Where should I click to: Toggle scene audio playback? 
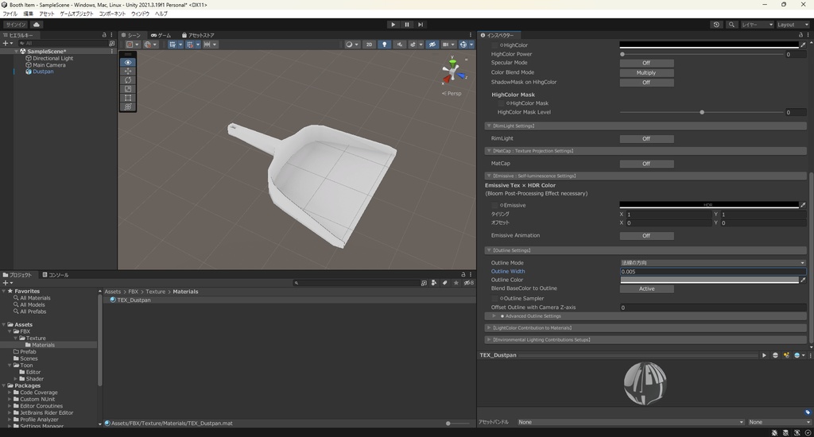coord(399,44)
